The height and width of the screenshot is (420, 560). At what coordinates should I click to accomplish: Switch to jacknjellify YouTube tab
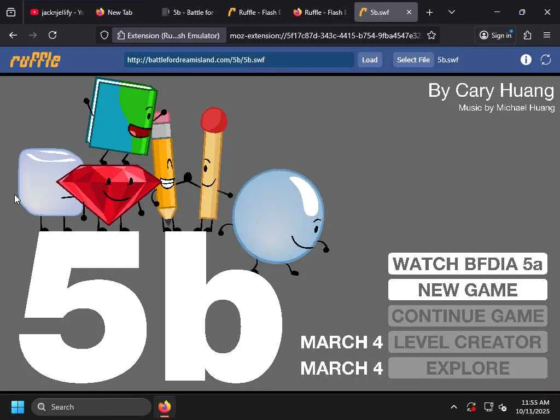coord(56,12)
